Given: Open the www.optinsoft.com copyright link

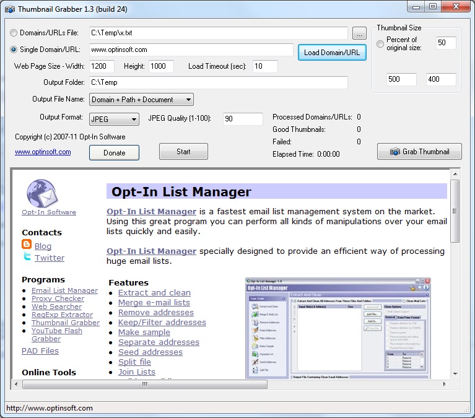Looking at the screenshot, I should 43,152.
